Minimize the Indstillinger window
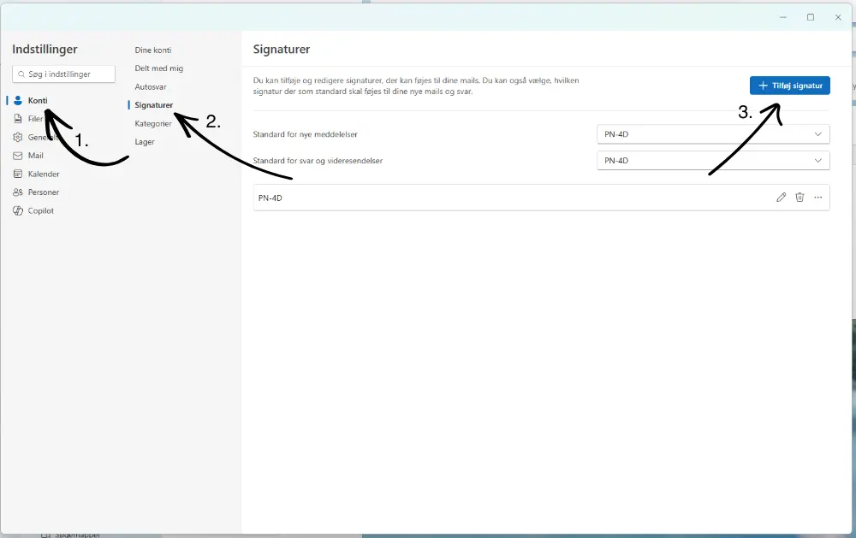 point(783,17)
